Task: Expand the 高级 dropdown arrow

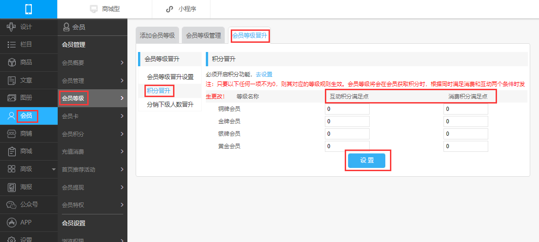Action: pos(53,169)
